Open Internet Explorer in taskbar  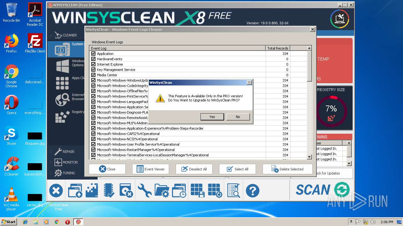(25, 222)
